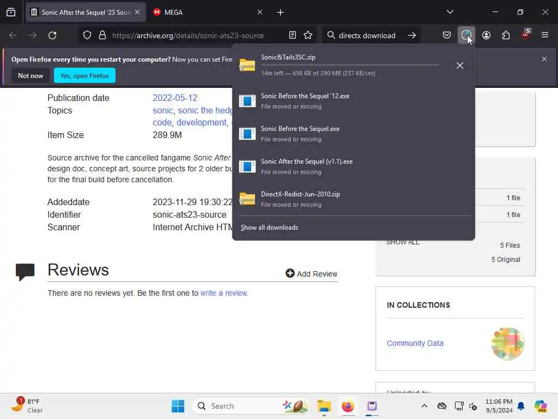Click 'write a review' link

224,293
